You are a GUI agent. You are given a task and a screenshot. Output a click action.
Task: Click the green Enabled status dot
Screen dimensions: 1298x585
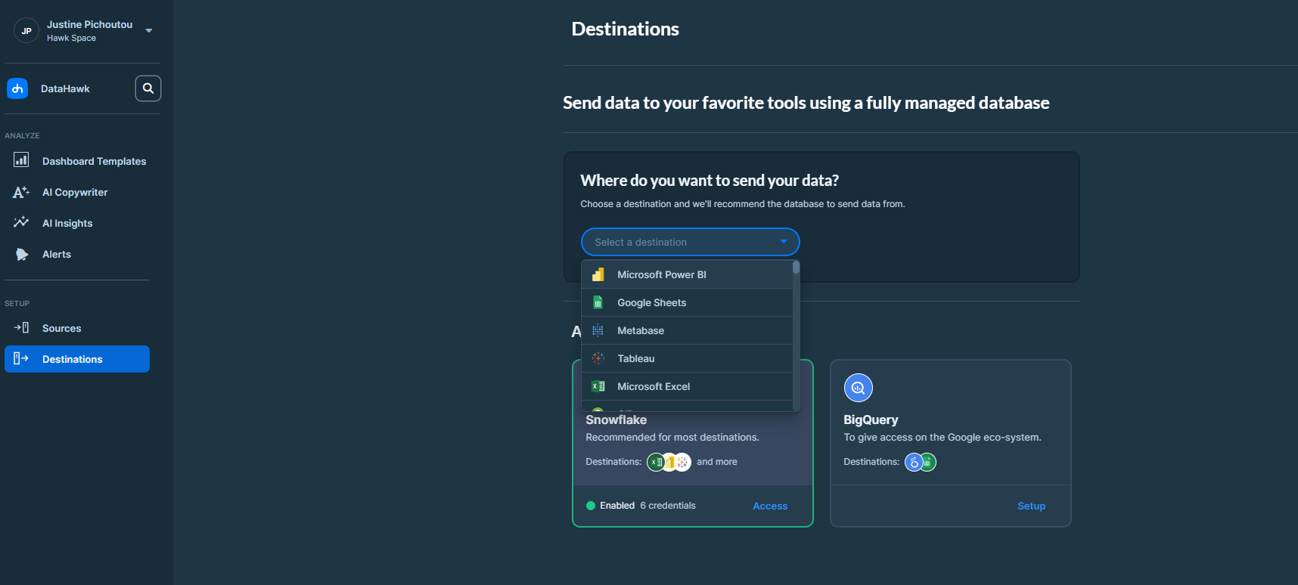[591, 506]
